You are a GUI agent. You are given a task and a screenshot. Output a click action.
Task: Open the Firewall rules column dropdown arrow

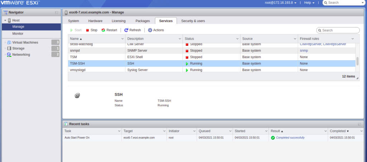coord(353,39)
